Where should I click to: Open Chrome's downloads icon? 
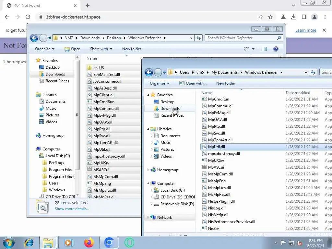294,17
